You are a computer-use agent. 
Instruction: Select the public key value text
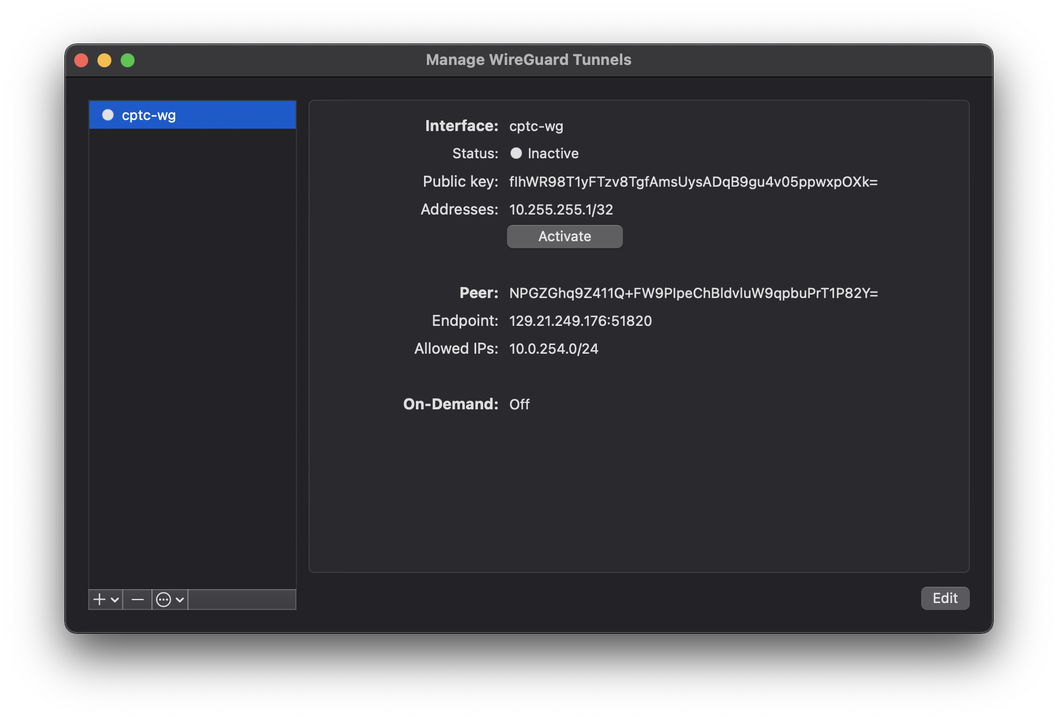coord(693,181)
